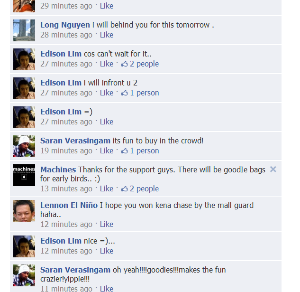Screen dimensions: 300x292
Task: Open the Lennon El Niño profile name link
Action: [x=69, y=205]
